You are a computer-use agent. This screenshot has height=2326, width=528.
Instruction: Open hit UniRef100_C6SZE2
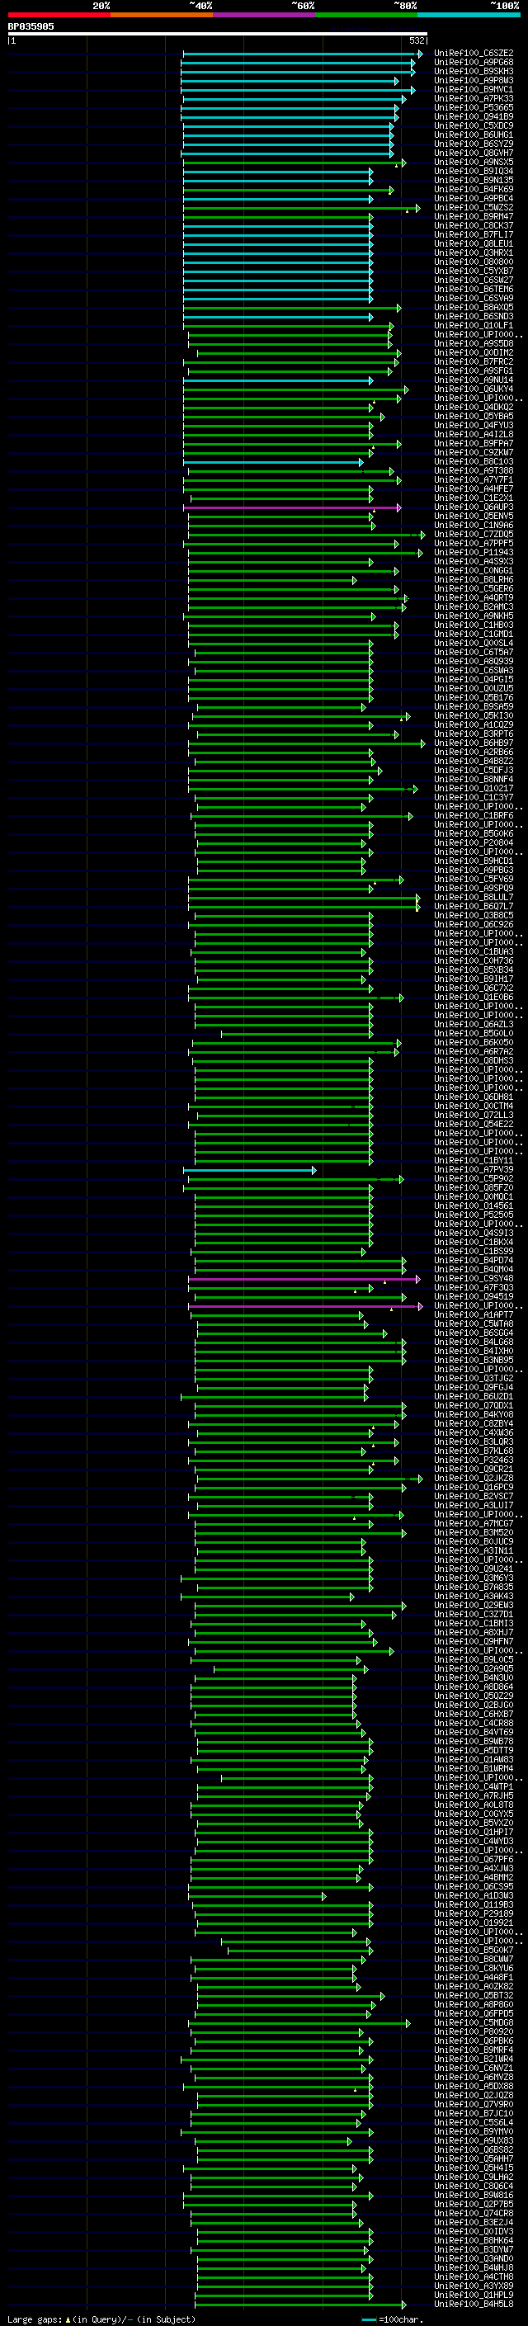474,54
